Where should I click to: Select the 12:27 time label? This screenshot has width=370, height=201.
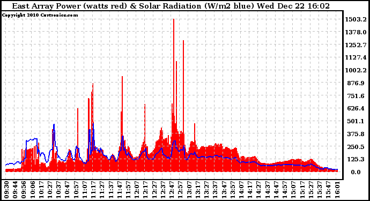point(154,190)
